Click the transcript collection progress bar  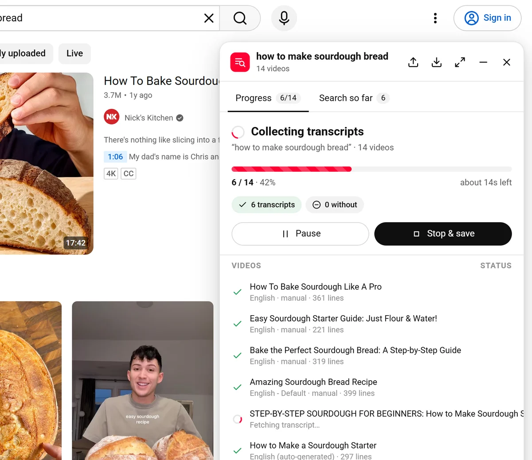point(372,169)
